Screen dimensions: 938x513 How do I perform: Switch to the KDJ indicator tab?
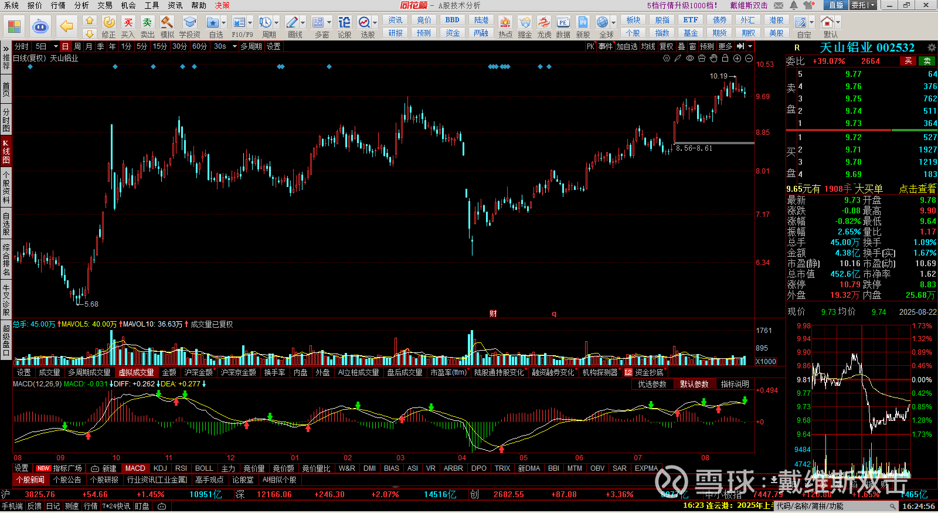[160, 468]
